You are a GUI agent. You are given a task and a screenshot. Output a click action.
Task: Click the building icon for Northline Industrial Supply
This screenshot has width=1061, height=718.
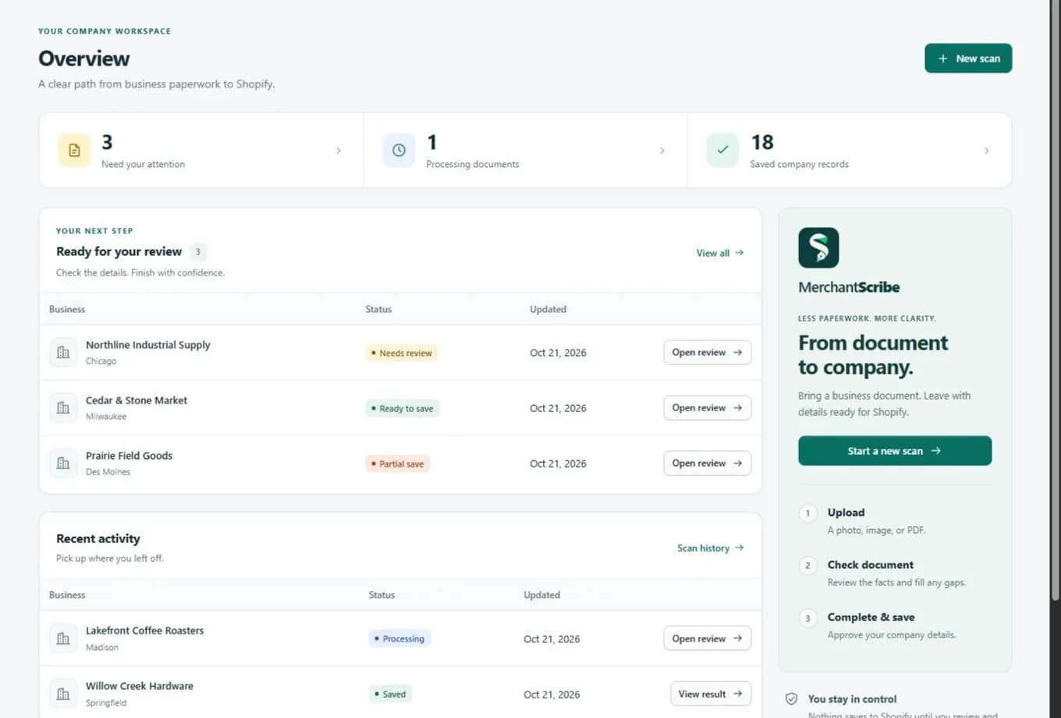pos(63,352)
